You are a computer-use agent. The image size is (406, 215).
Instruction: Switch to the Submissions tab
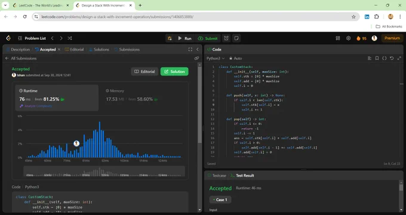(127, 49)
